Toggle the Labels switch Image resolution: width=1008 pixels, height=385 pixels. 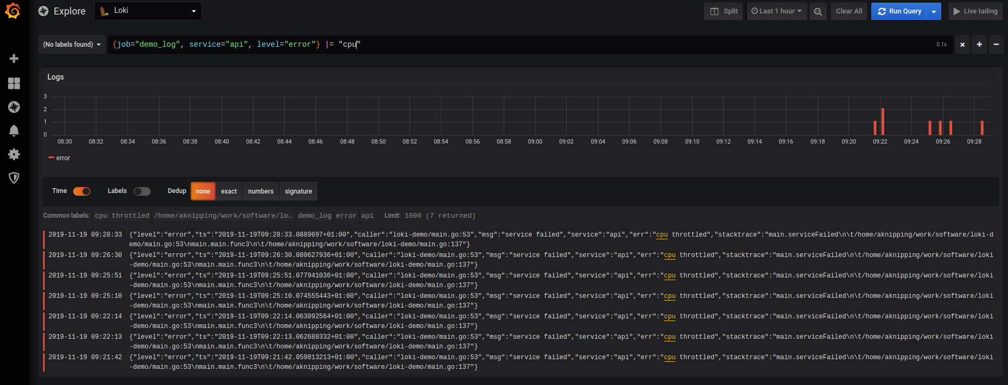pyautogui.click(x=142, y=191)
